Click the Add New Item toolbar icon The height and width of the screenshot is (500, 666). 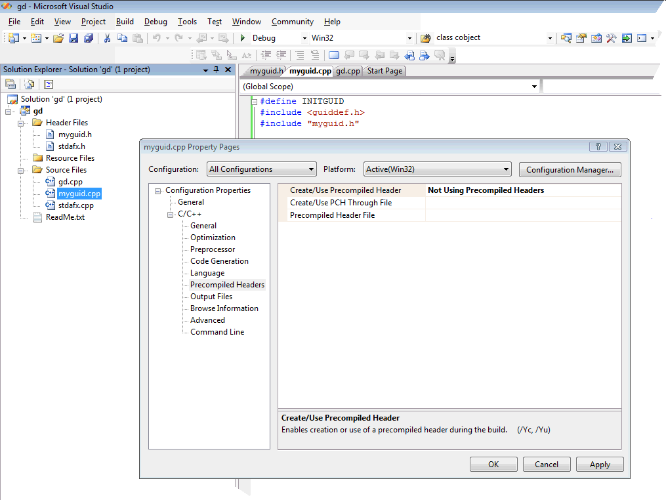click(36, 38)
